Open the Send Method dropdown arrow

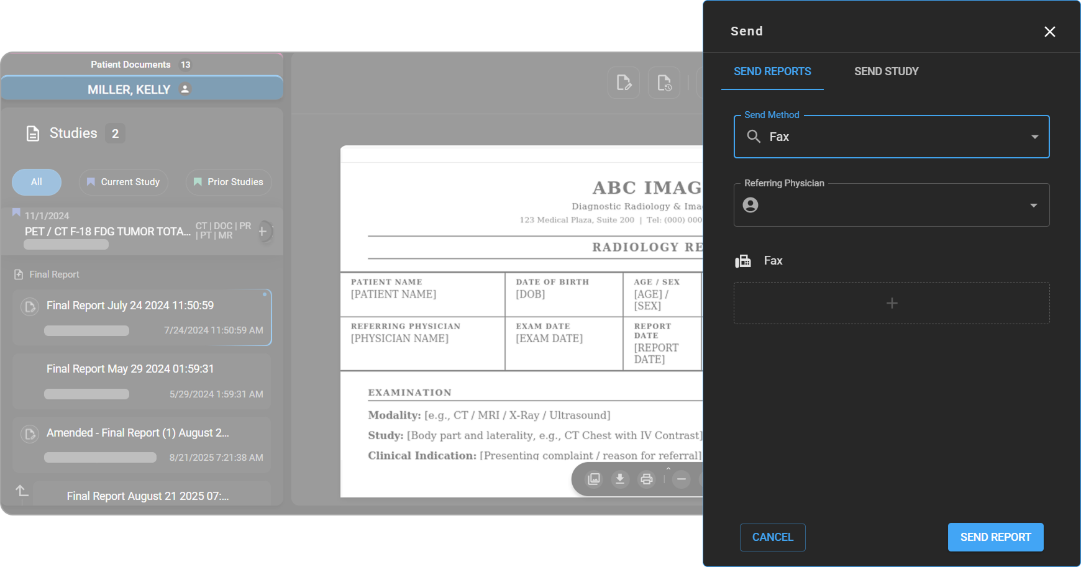coord(1034,137)
